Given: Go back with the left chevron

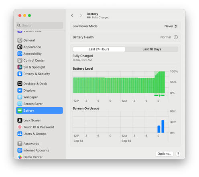Looking at the screenshot, I should pyautogui.click(x=72, y=15).
